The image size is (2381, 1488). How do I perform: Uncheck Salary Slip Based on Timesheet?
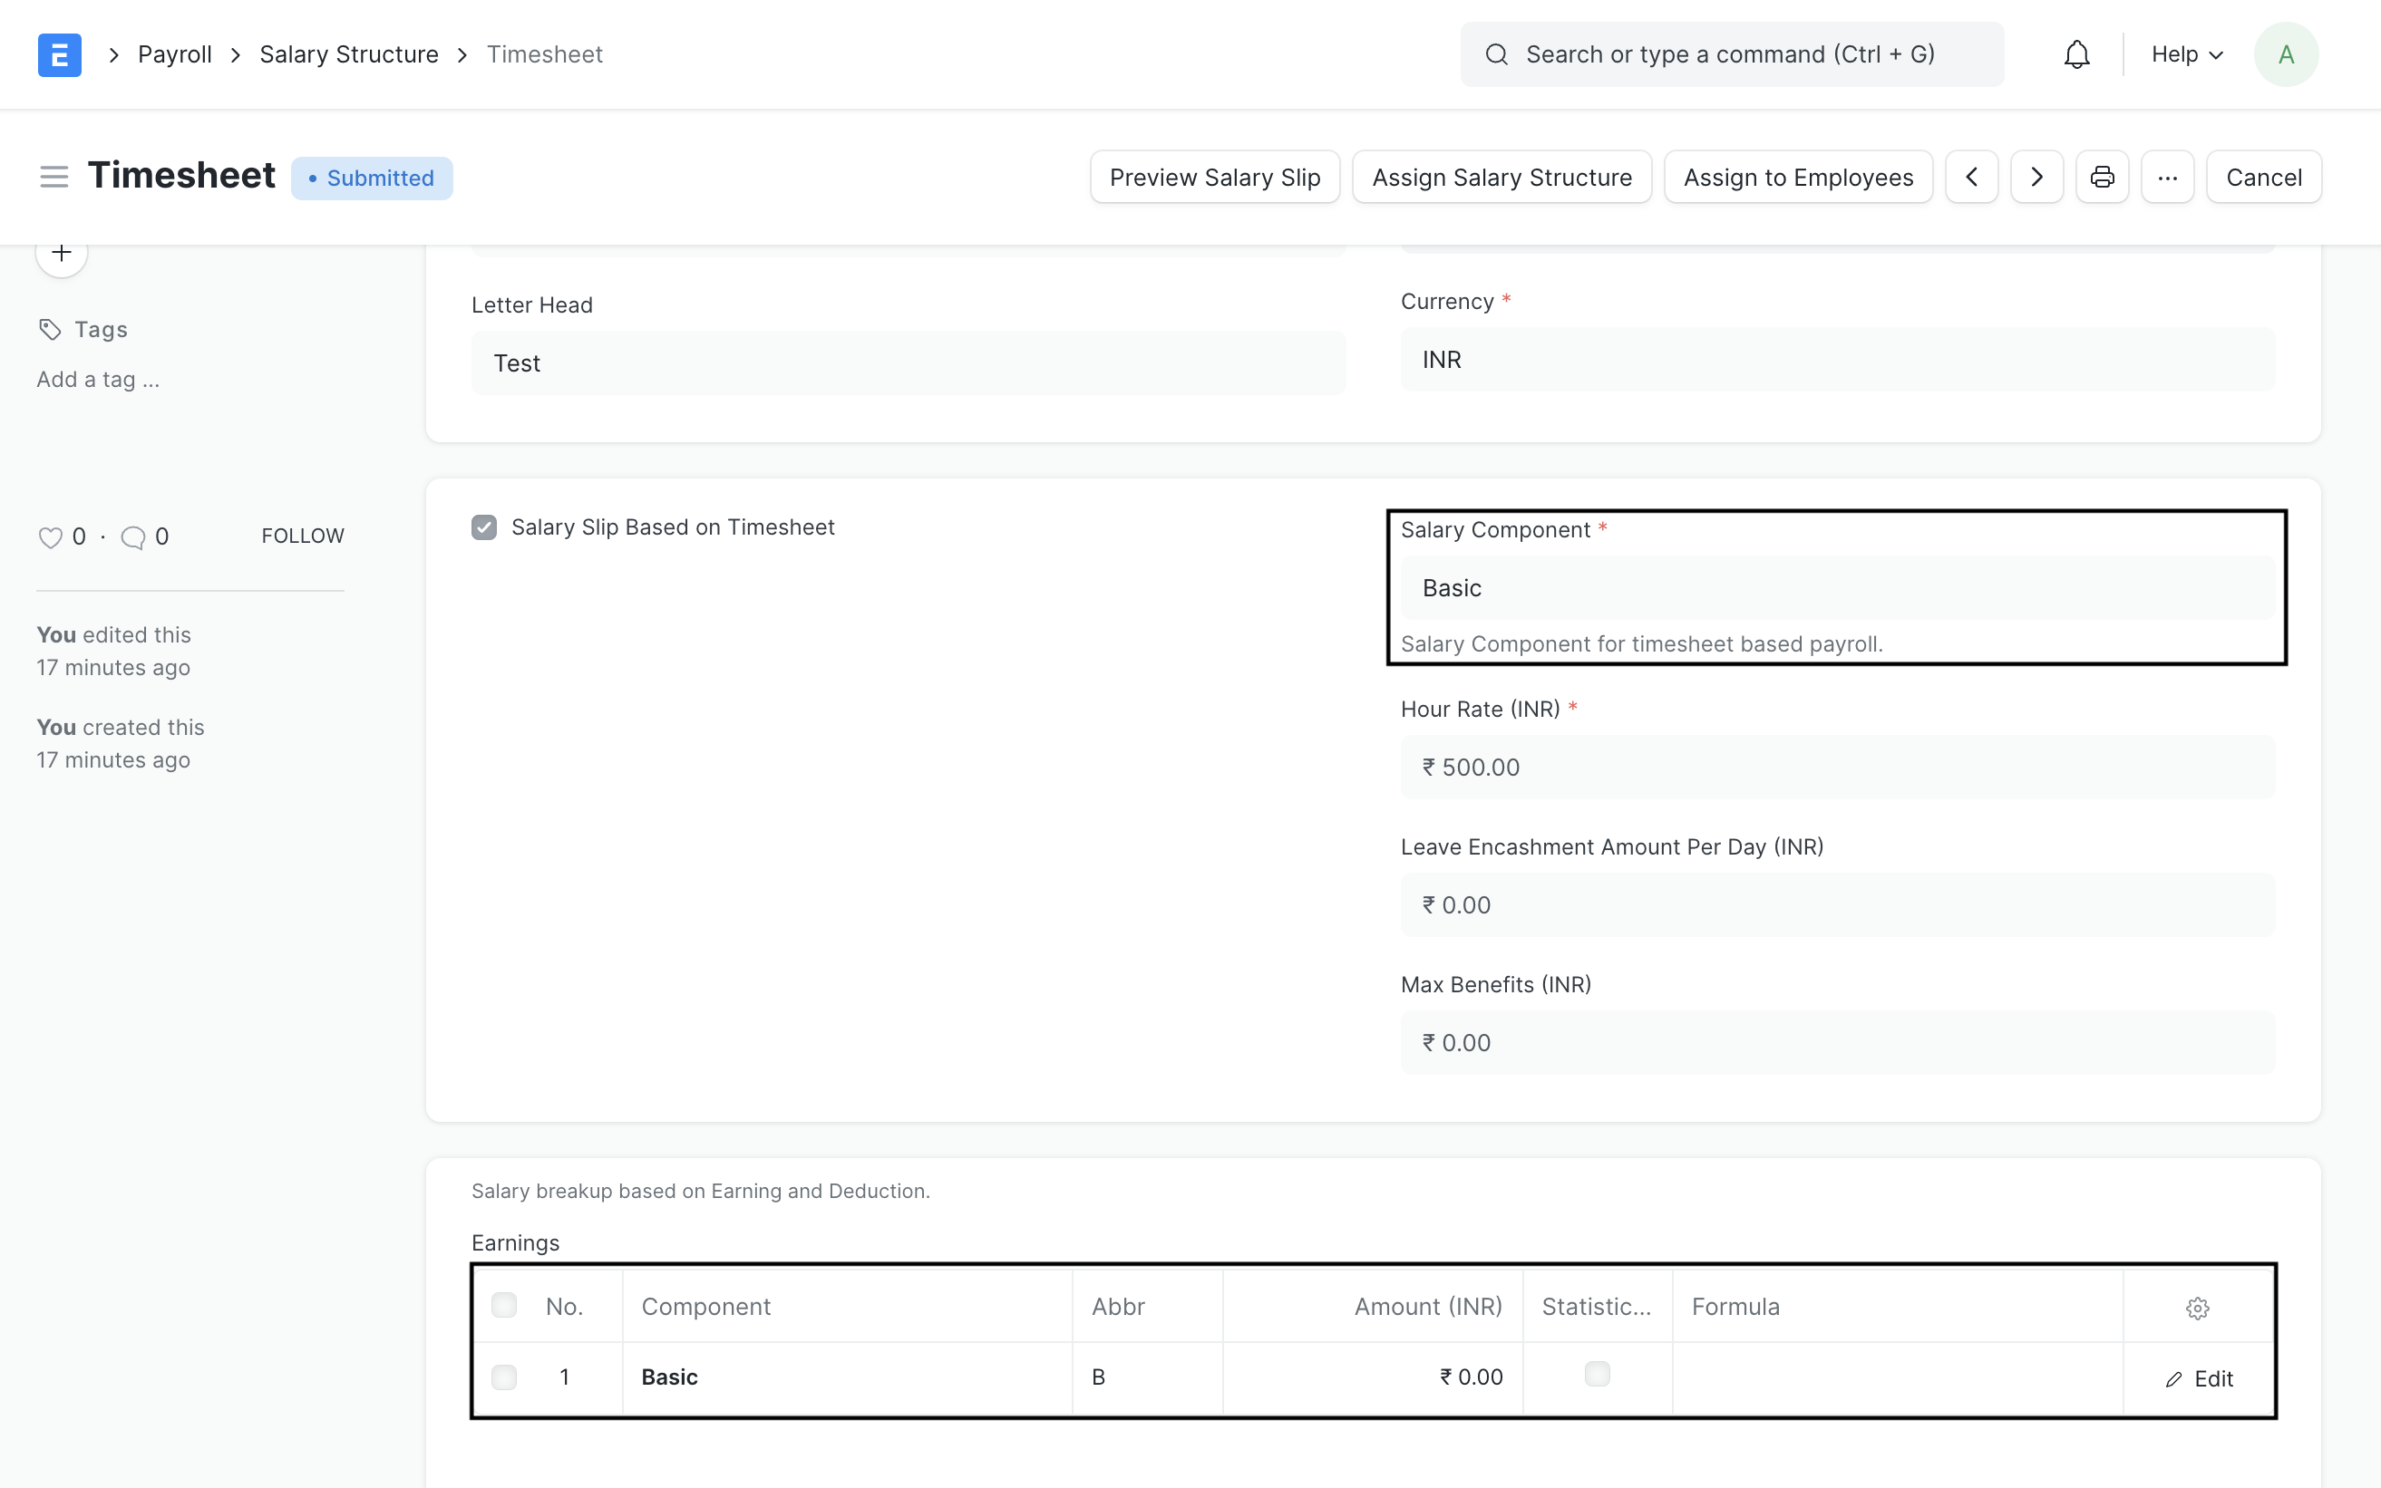(x=484, y=527)
